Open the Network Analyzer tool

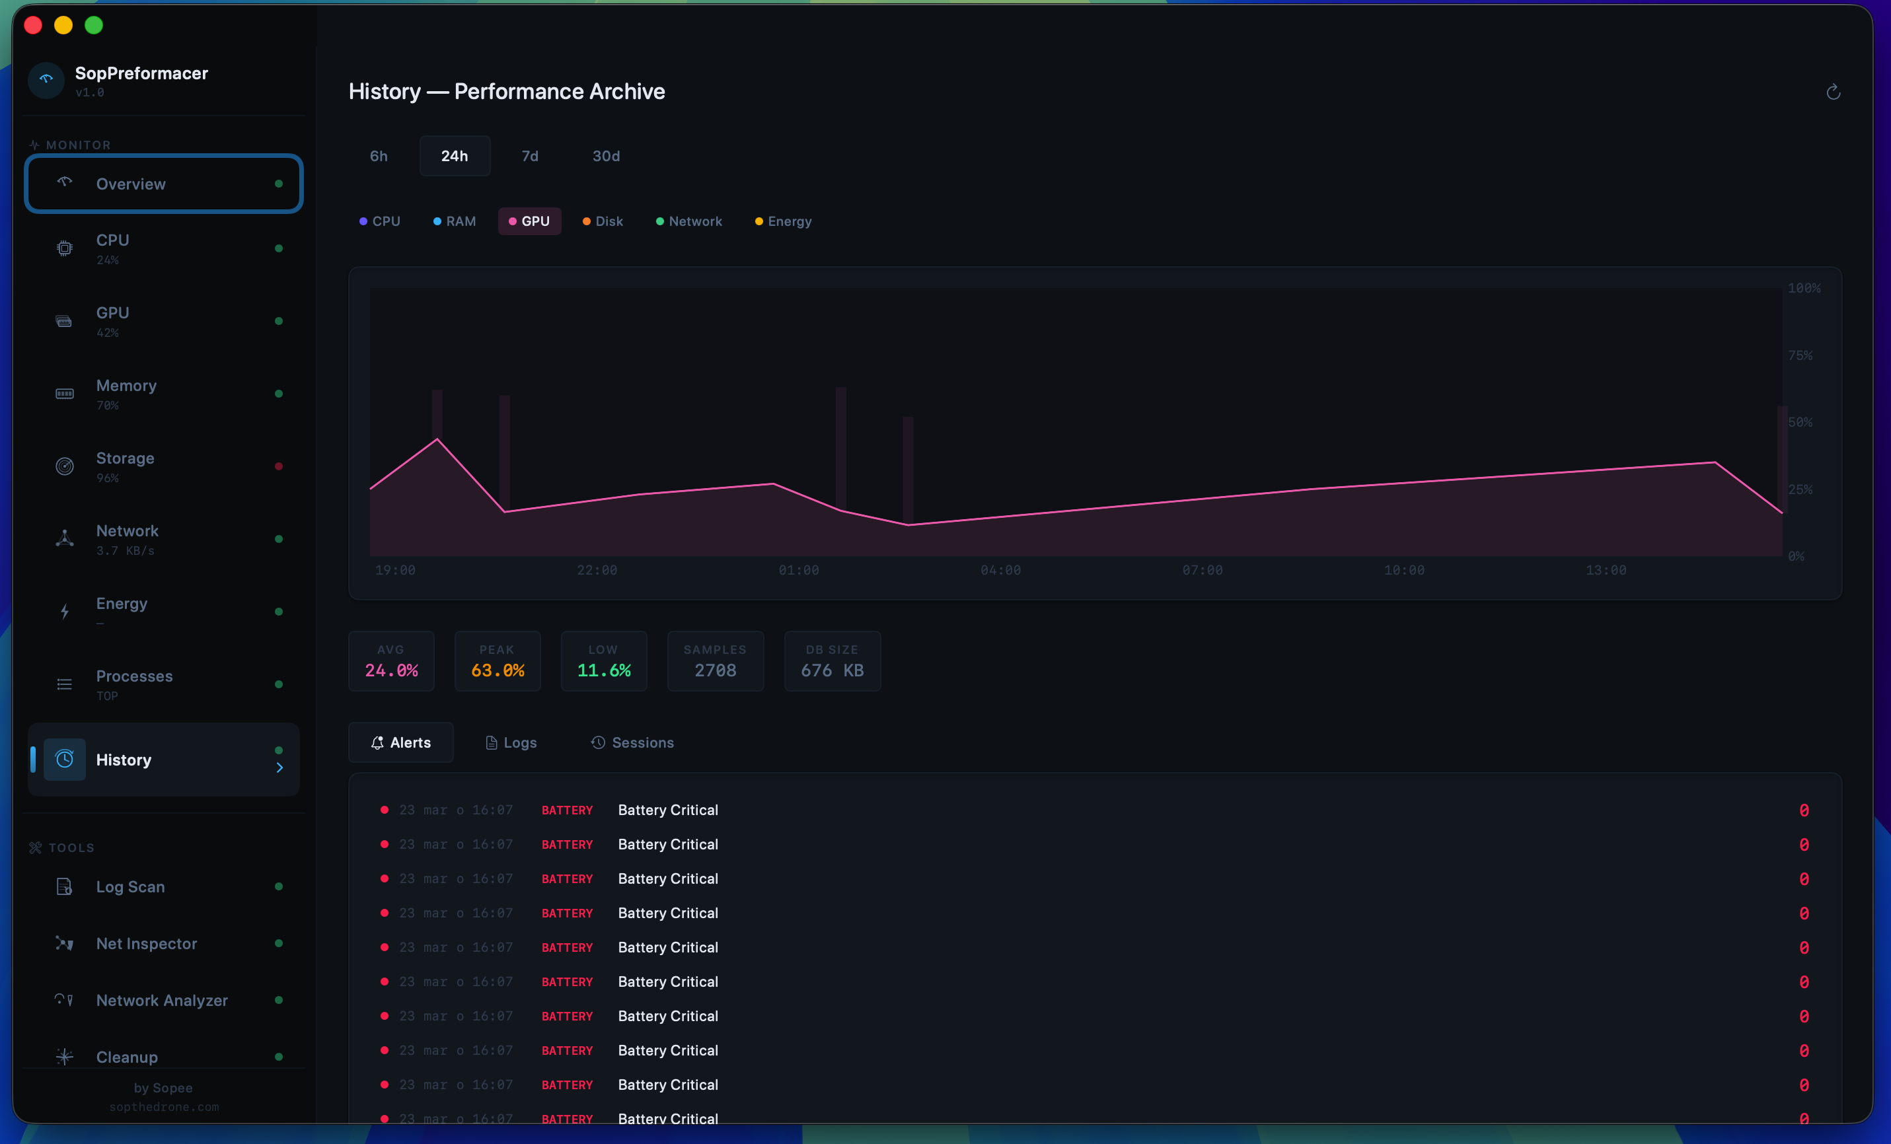coord(161,1001)
